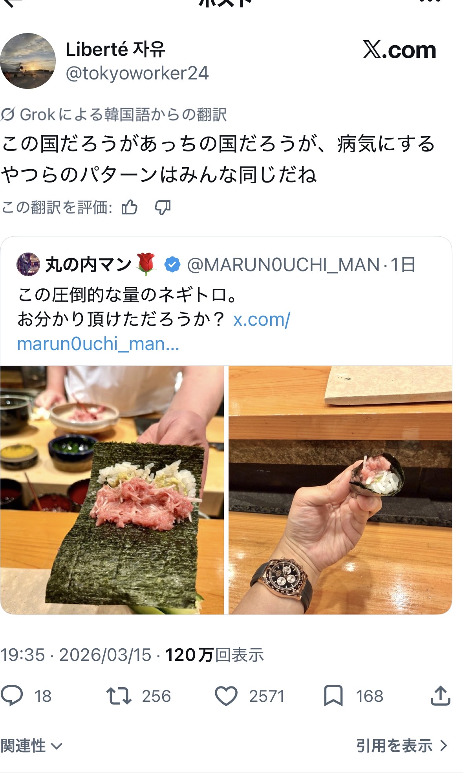This screenshot has width=463, height=773.
Task: Bookmark this post
Action: pyautogui.click(x=333, y=696)
